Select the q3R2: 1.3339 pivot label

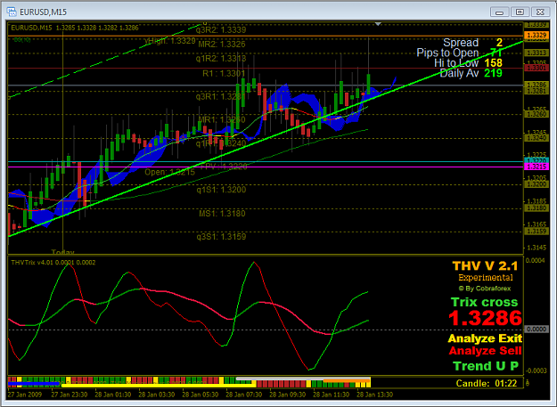coord(221,29)
